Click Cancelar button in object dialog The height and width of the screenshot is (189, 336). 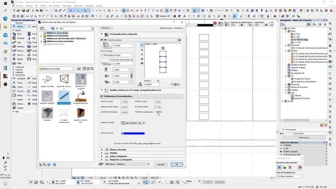(x=161, y=164)
